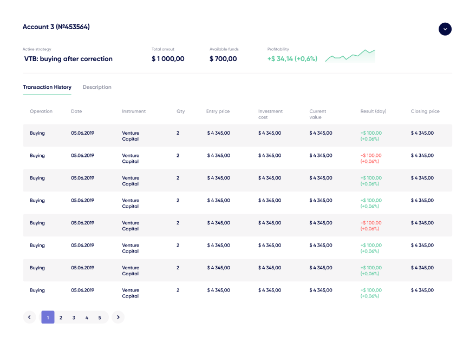Click the profitability sparkline chart
Viewport: 476px width, 351px height.
tap(350, 56)
